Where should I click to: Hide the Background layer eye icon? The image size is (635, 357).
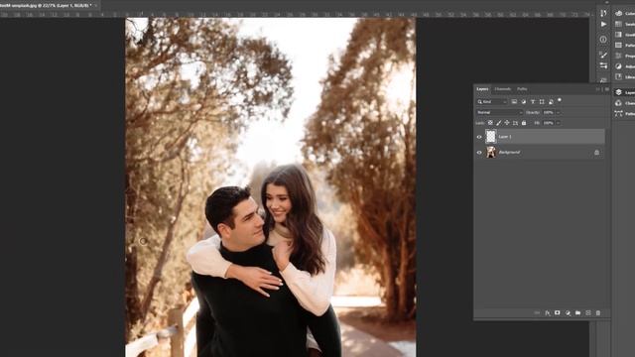(479, 153)
